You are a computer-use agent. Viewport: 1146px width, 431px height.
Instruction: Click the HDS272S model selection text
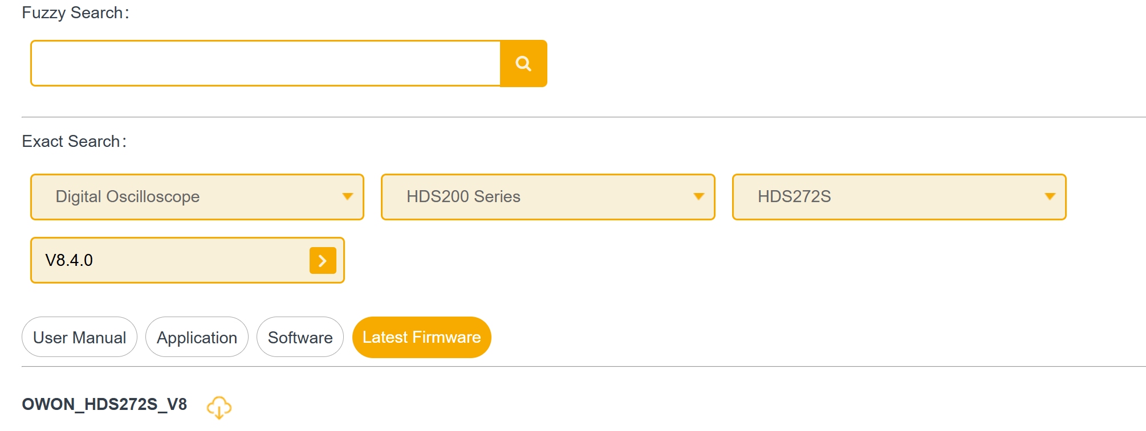click(794, 196)
